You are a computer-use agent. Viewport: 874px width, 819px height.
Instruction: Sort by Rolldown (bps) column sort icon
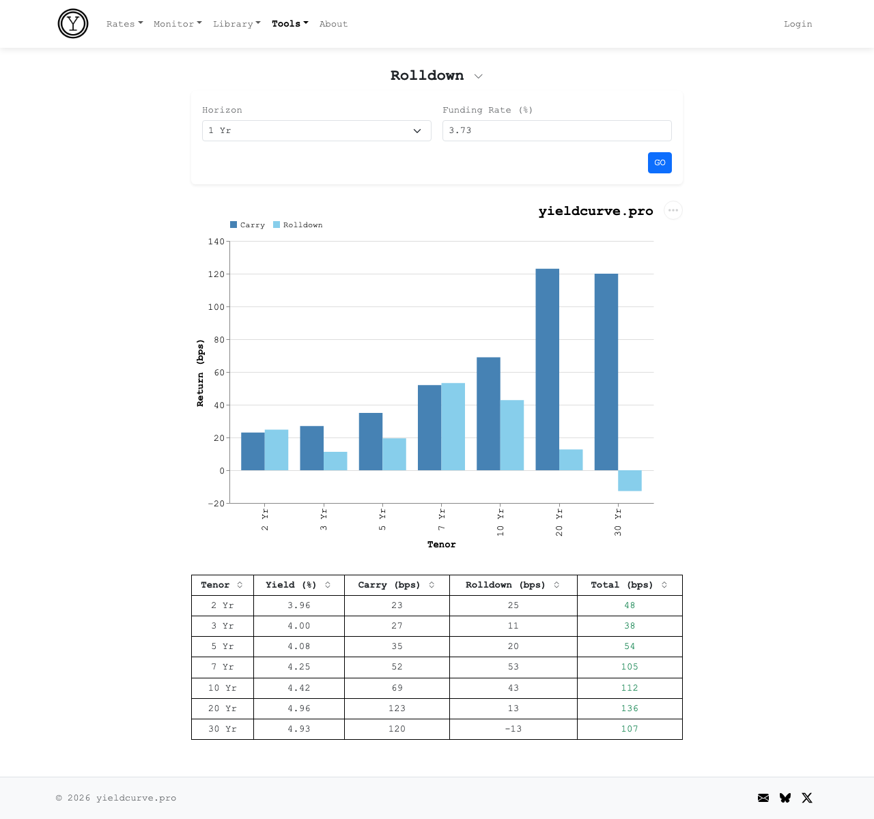click(x=556, y=585)
